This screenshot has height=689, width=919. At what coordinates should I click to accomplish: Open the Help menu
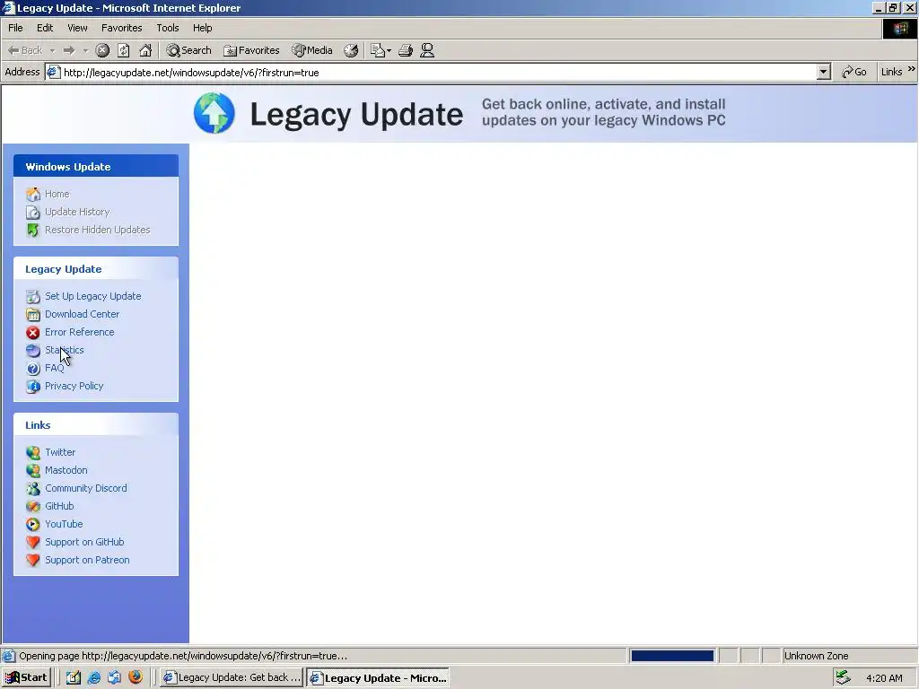[202, 28]
